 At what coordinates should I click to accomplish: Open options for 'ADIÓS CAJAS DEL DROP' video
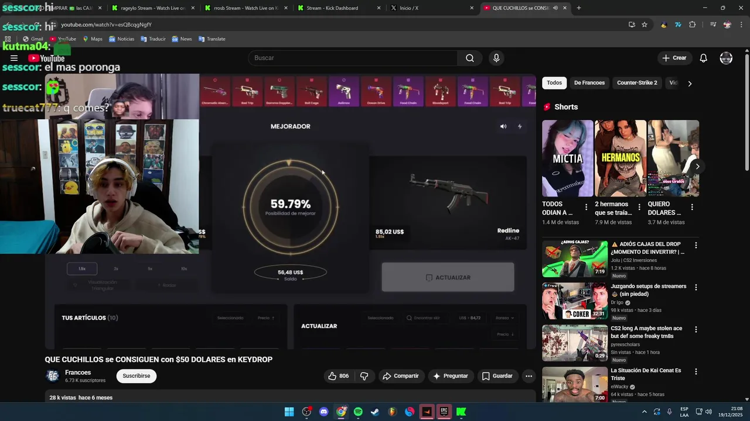pos(696,246)
